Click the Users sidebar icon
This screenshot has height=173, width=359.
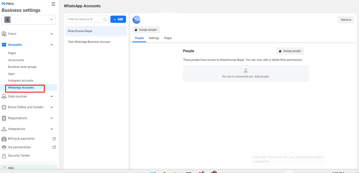(4, 34)
